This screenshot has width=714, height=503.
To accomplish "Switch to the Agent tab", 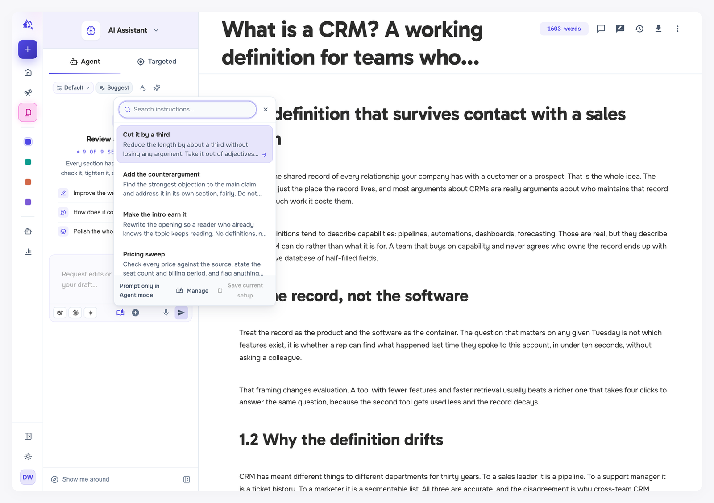I will (x=85, y=62).
